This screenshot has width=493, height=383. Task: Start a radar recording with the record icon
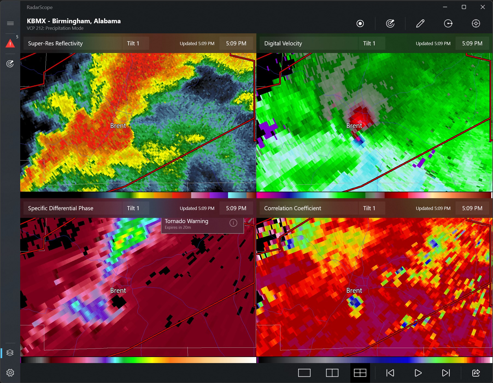pyautogui.click(x=360, y=24)
